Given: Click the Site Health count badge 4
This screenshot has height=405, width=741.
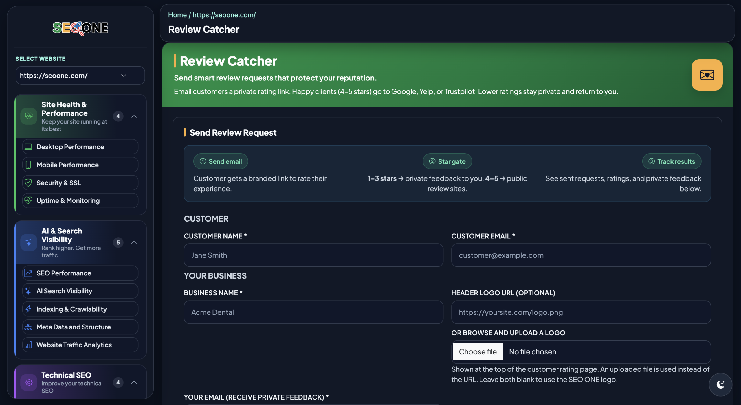Looking at the screenshot, I should [118, 116].
